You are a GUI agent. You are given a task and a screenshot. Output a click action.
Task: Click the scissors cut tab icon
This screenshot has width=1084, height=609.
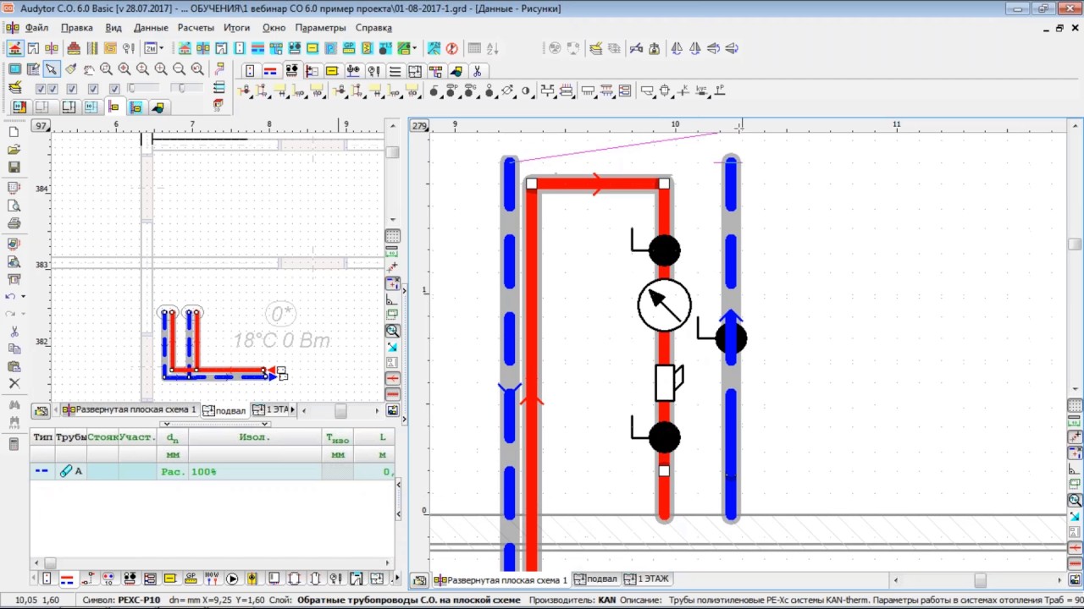[x=477, y=71]
